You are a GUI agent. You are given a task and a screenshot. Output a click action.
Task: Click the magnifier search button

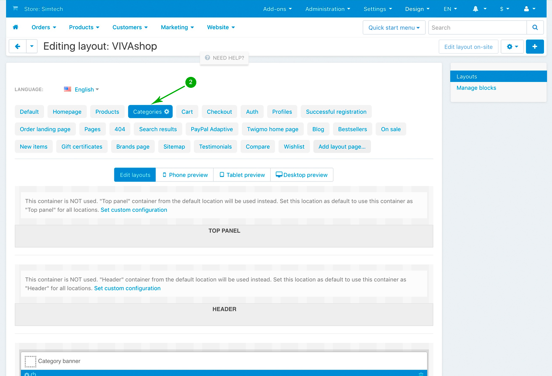pos(535,28)
